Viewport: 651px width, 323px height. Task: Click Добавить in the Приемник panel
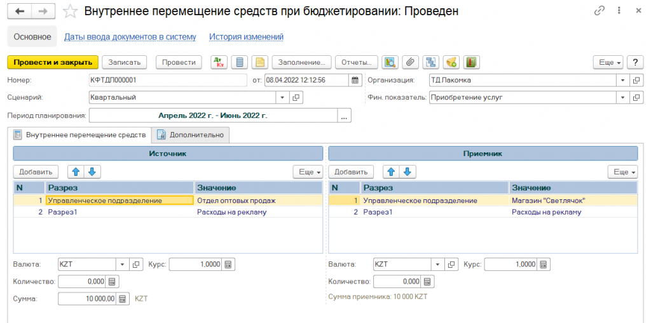tap(351, 172)
